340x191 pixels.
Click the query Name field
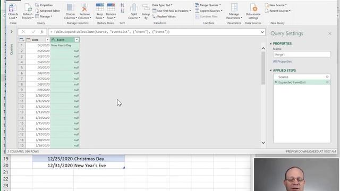click(x=302, y=54)
